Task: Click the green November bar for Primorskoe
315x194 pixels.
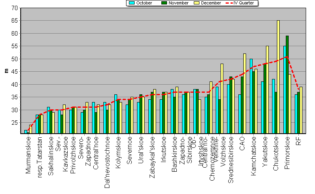Action: point(287,85)
